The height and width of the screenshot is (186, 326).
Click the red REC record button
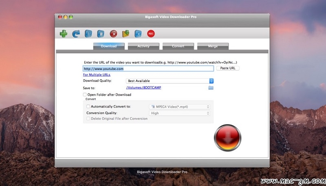click(151, 34)
